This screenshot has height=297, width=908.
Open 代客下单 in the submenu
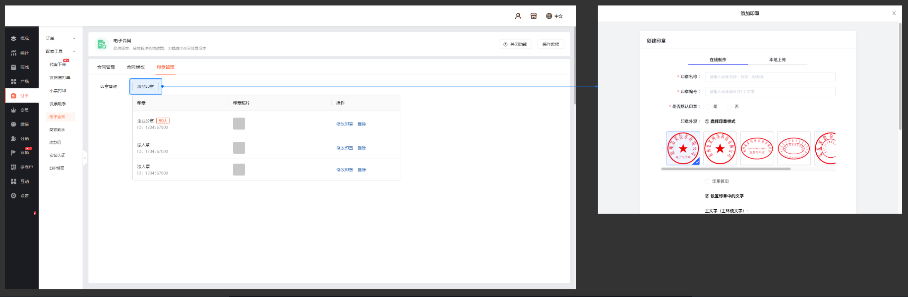click(58, 64)
